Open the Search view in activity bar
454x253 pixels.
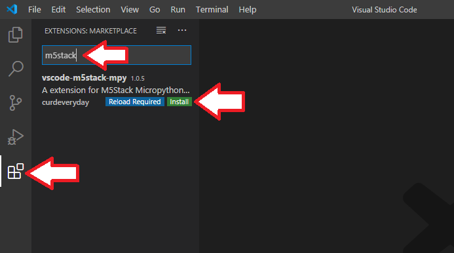pyautogui.click(x=16, y=69)
